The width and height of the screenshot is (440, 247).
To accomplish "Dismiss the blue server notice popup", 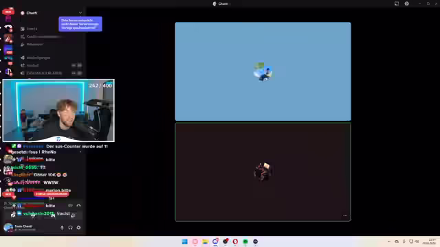I will pyautogui.click(x=80, y=24).
